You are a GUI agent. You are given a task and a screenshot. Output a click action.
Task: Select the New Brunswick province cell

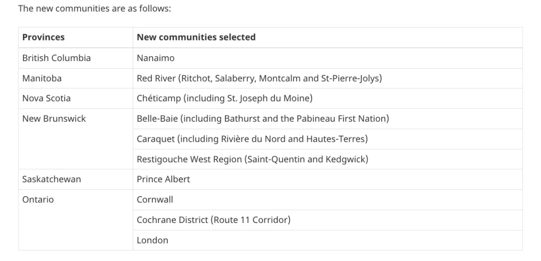(54, 119)
